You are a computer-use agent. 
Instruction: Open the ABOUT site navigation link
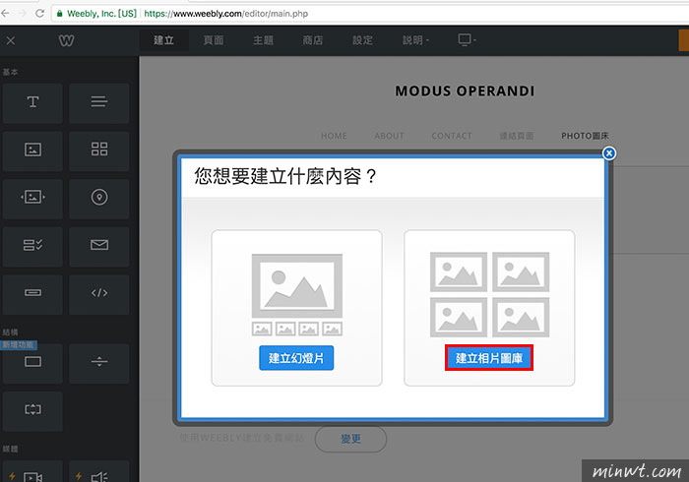pyautogui.click(x=390, y=136)
